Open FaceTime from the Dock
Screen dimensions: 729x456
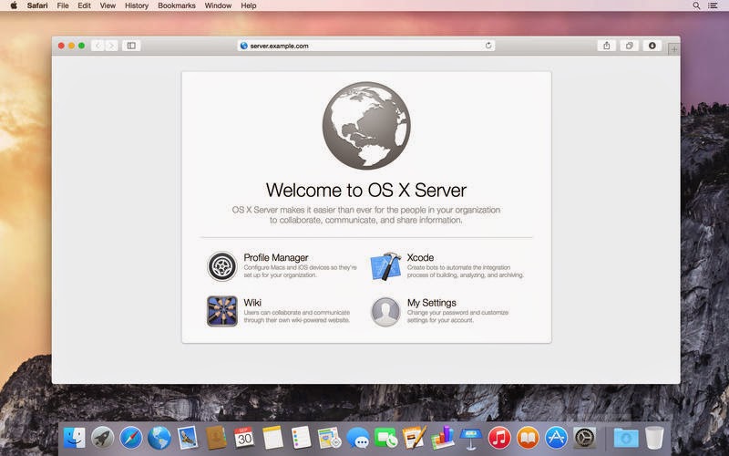[x=385, y=438]
